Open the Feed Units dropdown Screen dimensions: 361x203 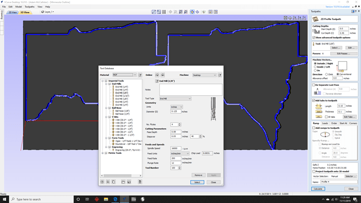pos(180,153)
